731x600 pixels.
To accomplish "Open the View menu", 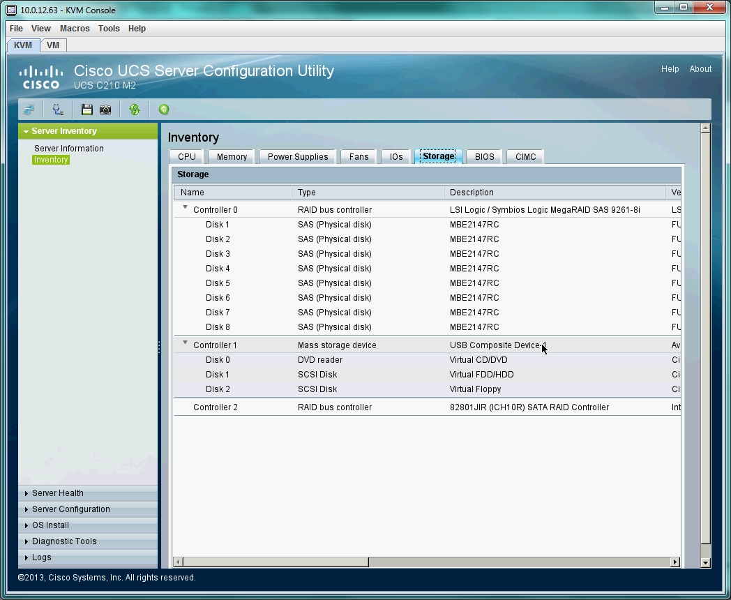I will 41,29.
